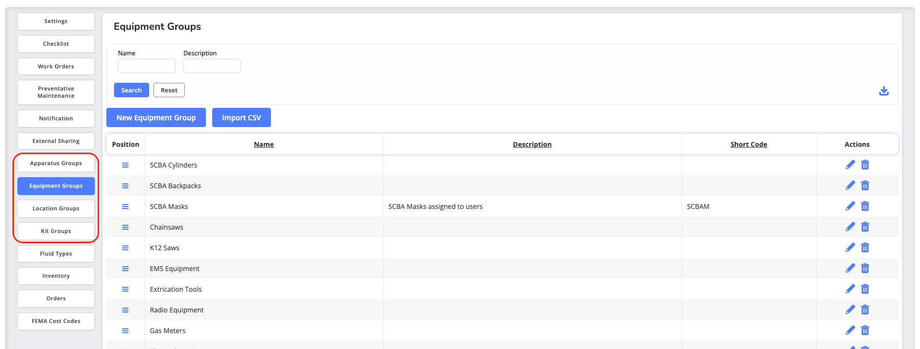Delete the SCBA Backpacks group
This screenshot has height=349, width=920.
[865, 185]
